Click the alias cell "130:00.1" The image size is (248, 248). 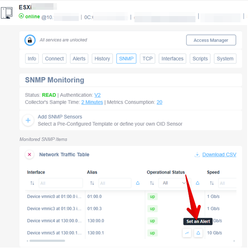point(96,233)
